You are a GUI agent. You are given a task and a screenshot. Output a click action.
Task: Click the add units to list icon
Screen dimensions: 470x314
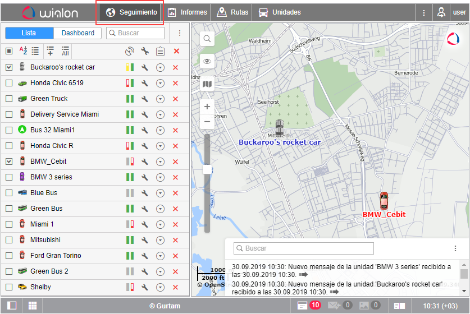click(x=51, y=51)
